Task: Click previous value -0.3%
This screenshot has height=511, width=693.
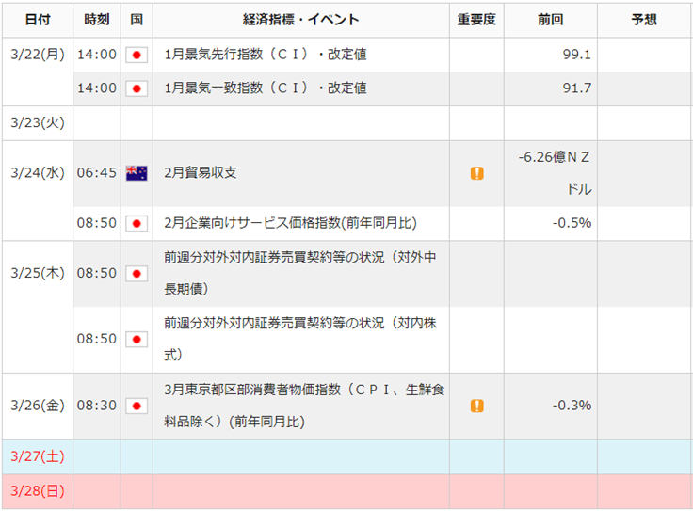Action: coord(572,406)
